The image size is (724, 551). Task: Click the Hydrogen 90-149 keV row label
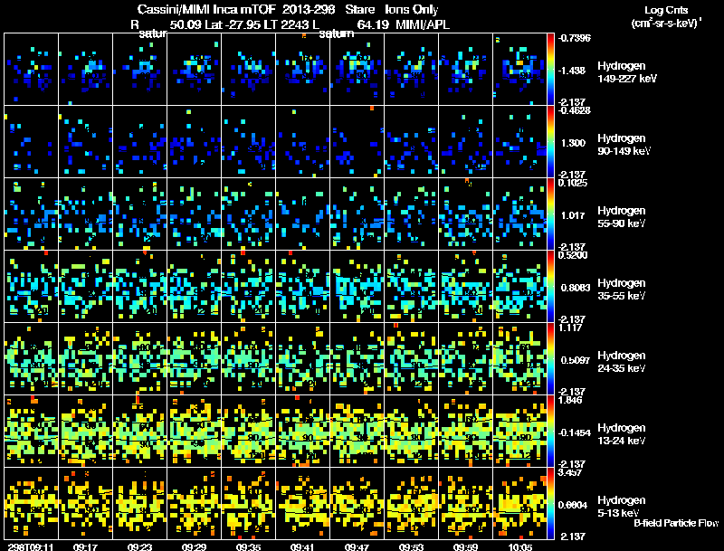click(x=624, y=145)
